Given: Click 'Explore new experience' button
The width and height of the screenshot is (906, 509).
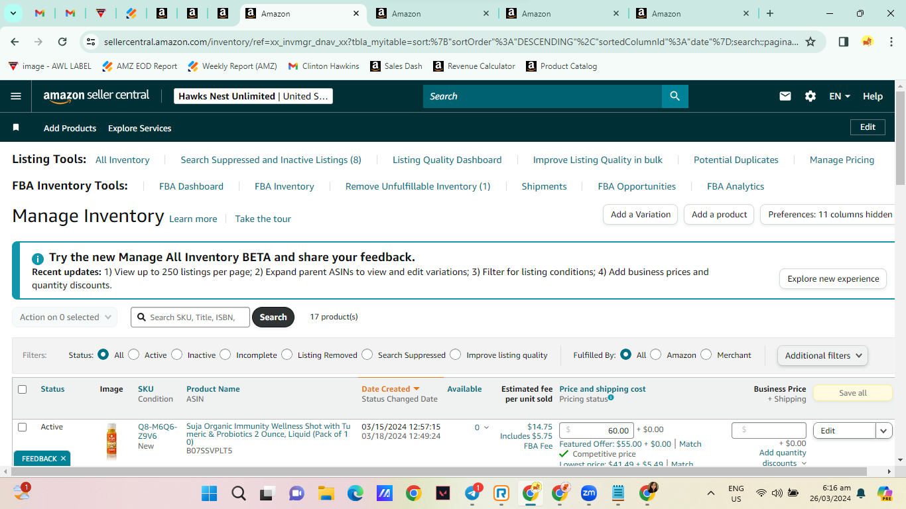Looking at the screenshot, I should point(833,279).
